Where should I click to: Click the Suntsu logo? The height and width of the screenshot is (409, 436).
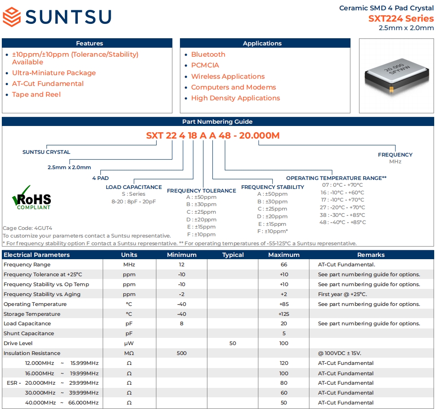pos(57,17)
